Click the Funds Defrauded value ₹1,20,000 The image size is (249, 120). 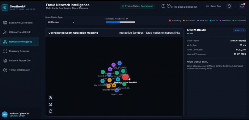[241, 50]
